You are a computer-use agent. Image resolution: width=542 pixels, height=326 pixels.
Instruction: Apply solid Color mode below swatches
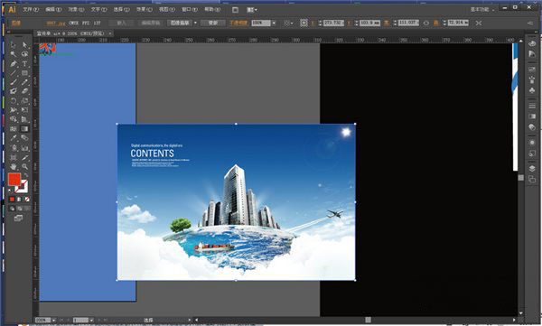point(12,200)
